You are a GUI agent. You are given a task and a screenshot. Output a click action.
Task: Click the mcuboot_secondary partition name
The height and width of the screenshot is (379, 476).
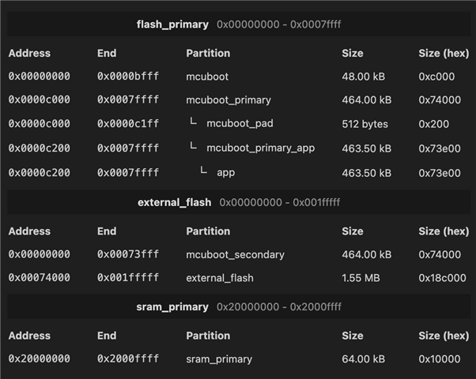tap(236, 255)
